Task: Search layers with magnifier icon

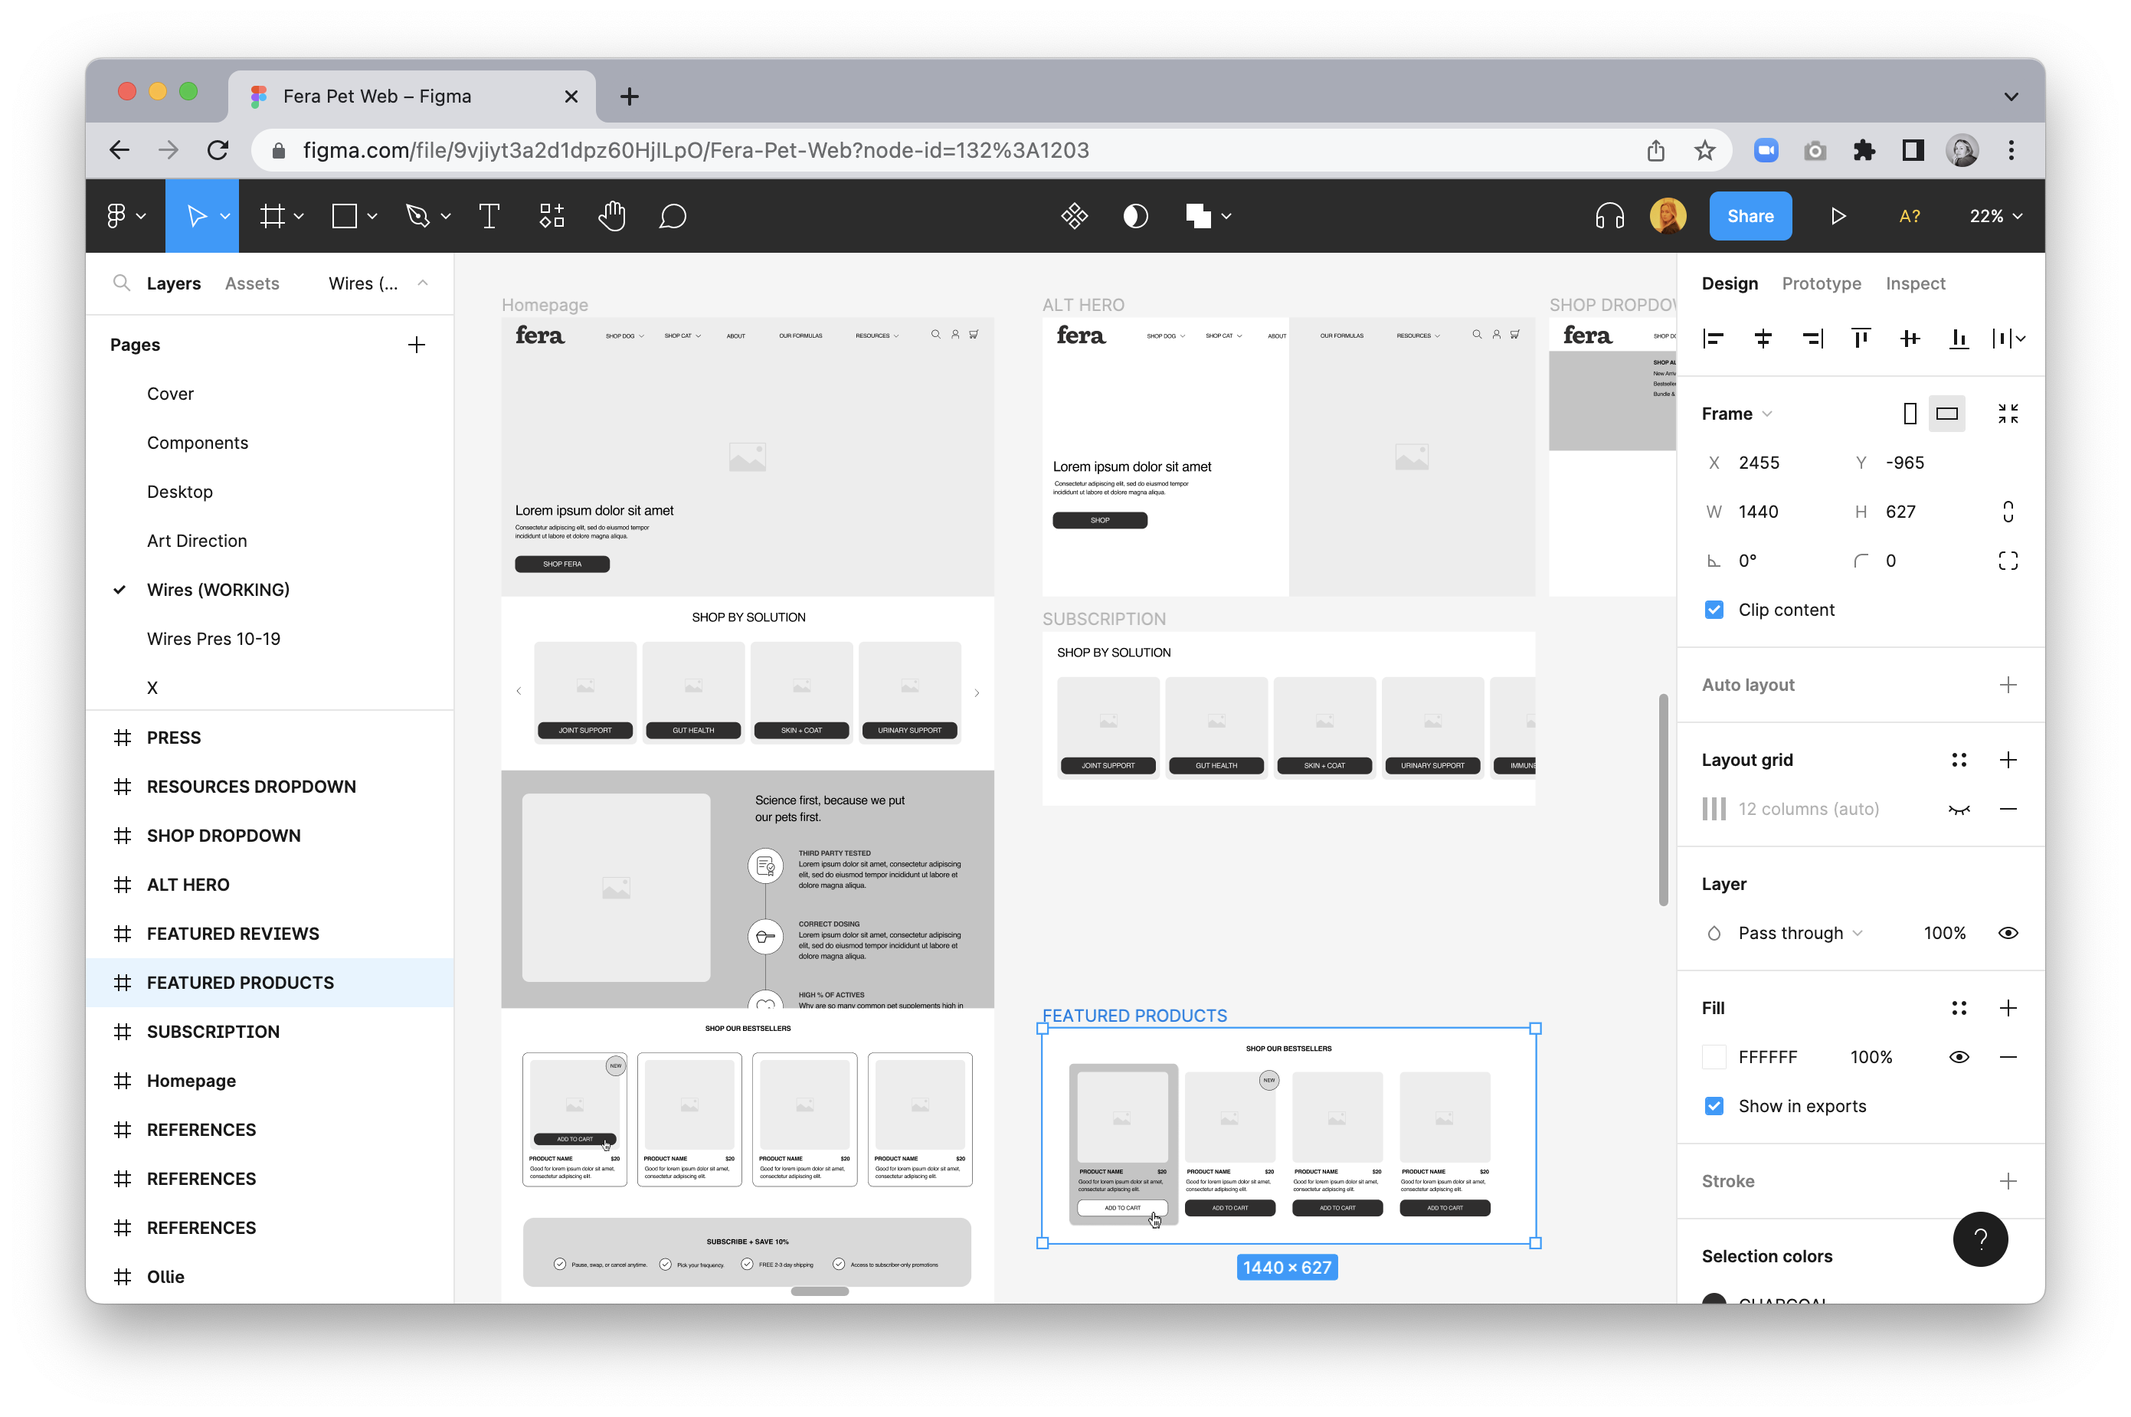Action: point(121,283)
